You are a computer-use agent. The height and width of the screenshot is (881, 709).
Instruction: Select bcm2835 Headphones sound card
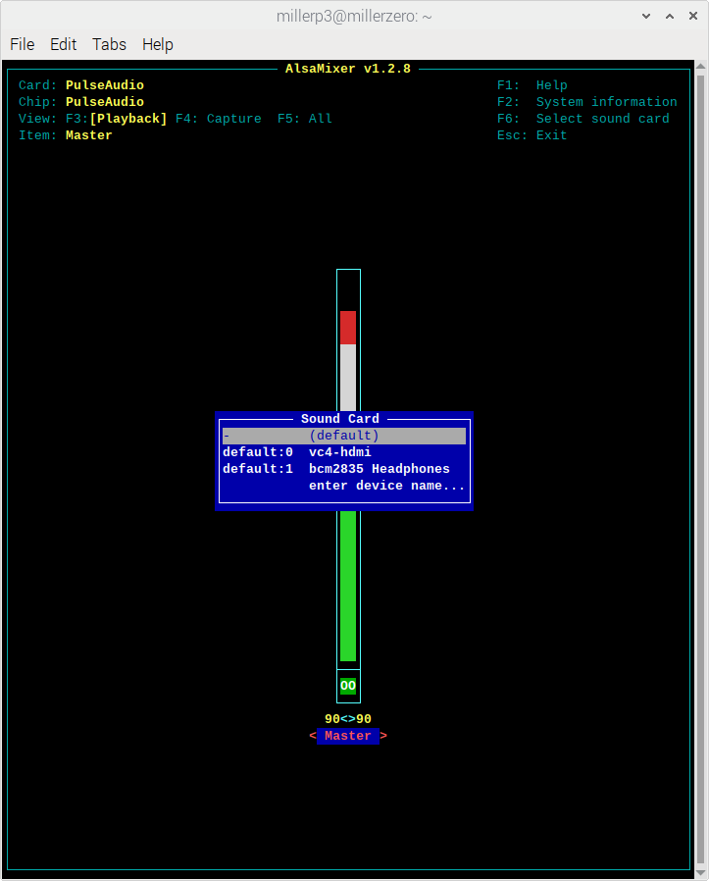[x=379, y=469]
